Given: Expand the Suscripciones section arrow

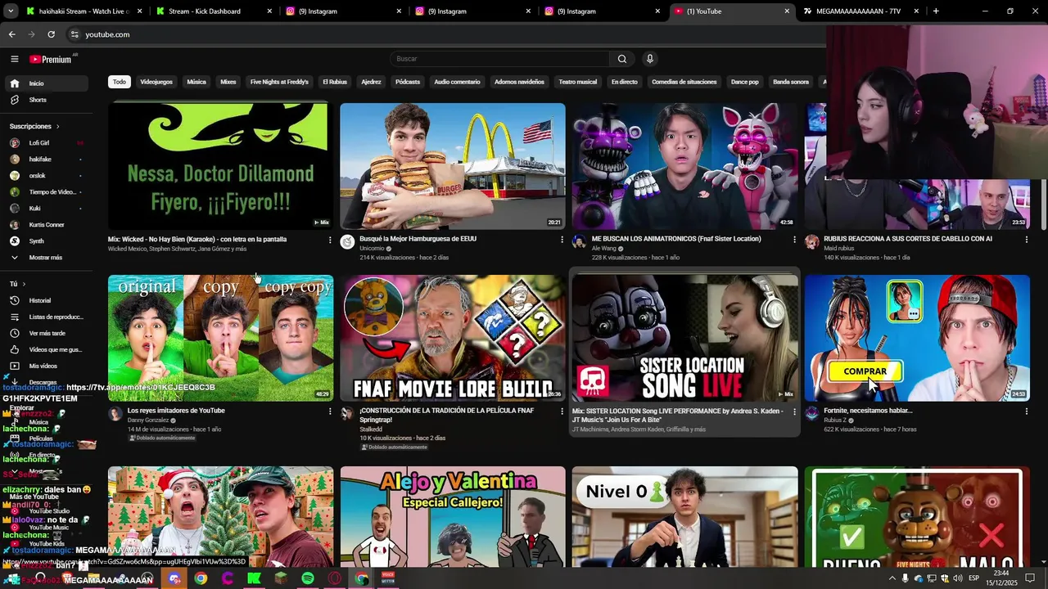Looking at the screenshot, I should pyautogui.click(x=57, y=127).
